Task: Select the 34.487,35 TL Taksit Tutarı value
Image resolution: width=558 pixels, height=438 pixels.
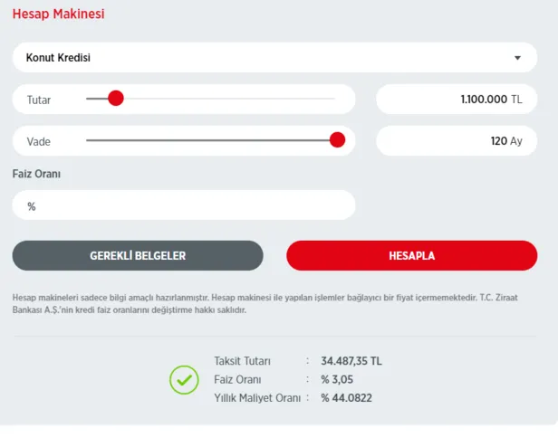Action: [x=351, y=360]
